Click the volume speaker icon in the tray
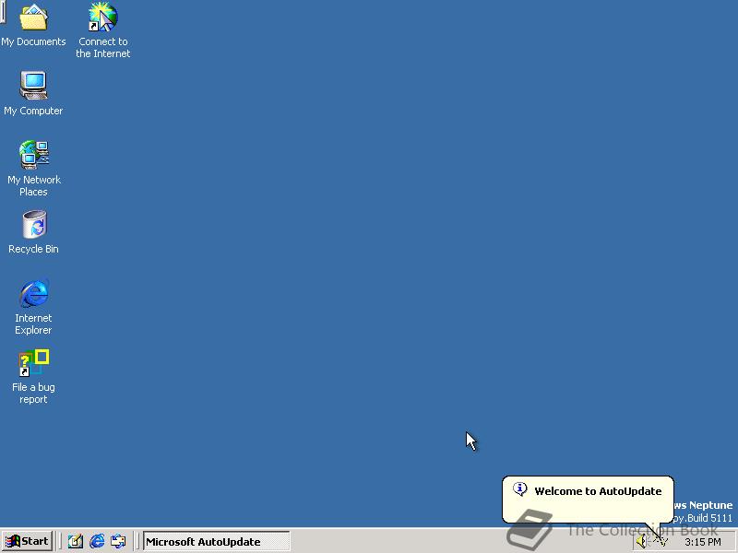Image resolution: width=738 pixels, height=553 pixels. pos(641,541)
